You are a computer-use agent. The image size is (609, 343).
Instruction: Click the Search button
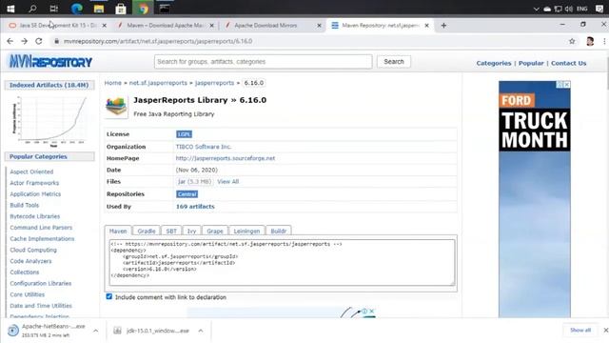coord(394,61)
